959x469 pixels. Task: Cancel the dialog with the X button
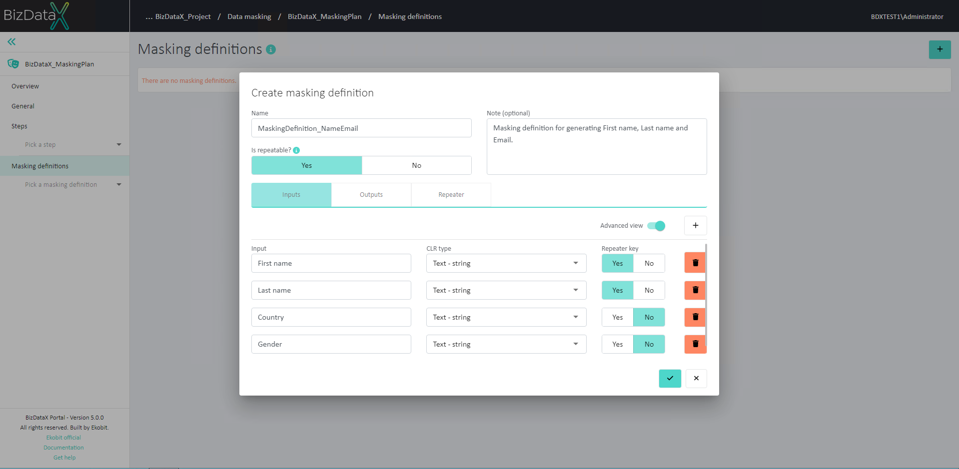696,379
